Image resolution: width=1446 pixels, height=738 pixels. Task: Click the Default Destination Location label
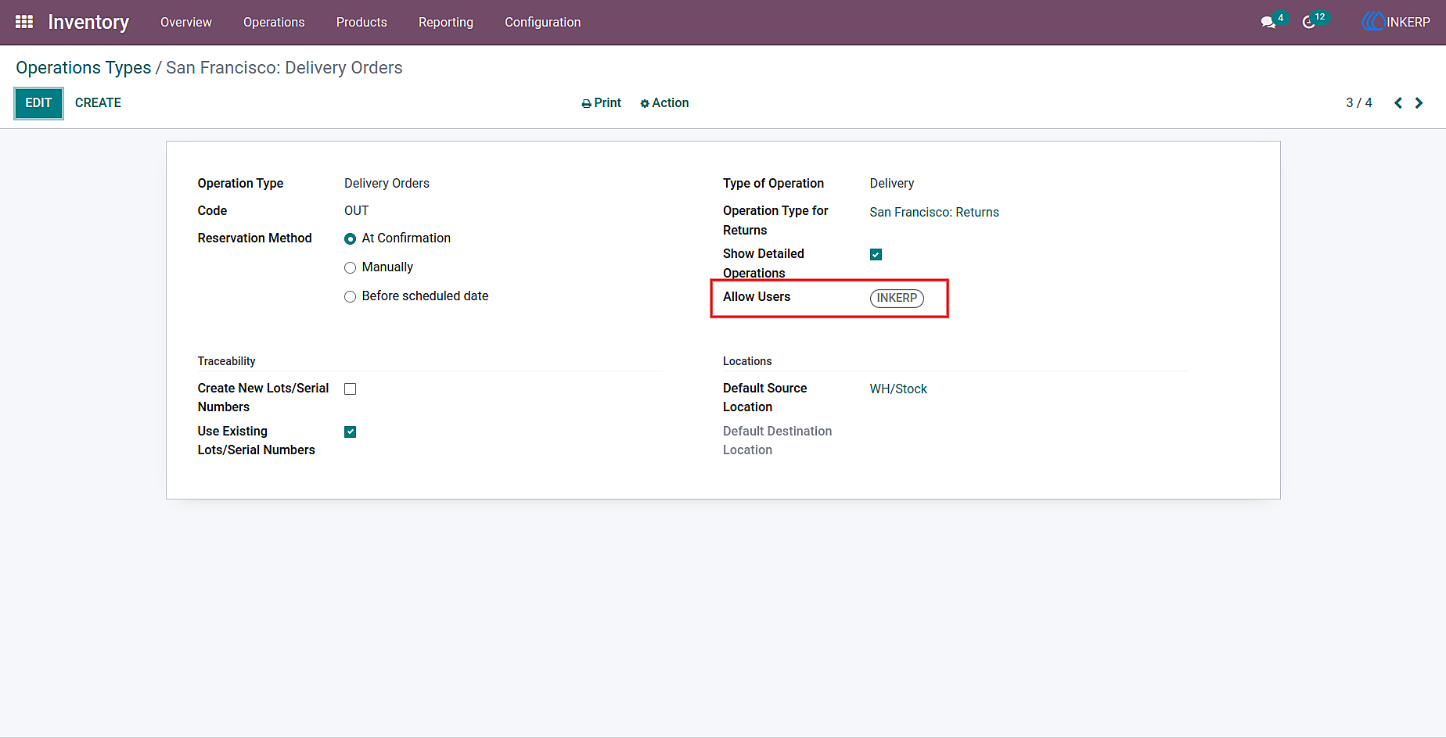pos(777,441)
